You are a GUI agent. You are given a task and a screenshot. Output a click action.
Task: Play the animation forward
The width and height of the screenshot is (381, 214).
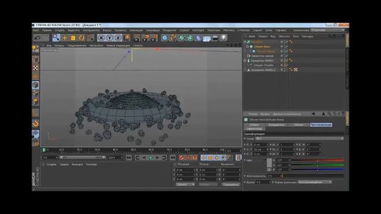click(151, 158)
